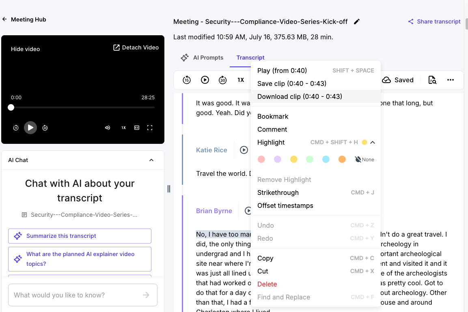
Task: Click Share transcript link
Action: pyautogui.click(x=434, y=21)
